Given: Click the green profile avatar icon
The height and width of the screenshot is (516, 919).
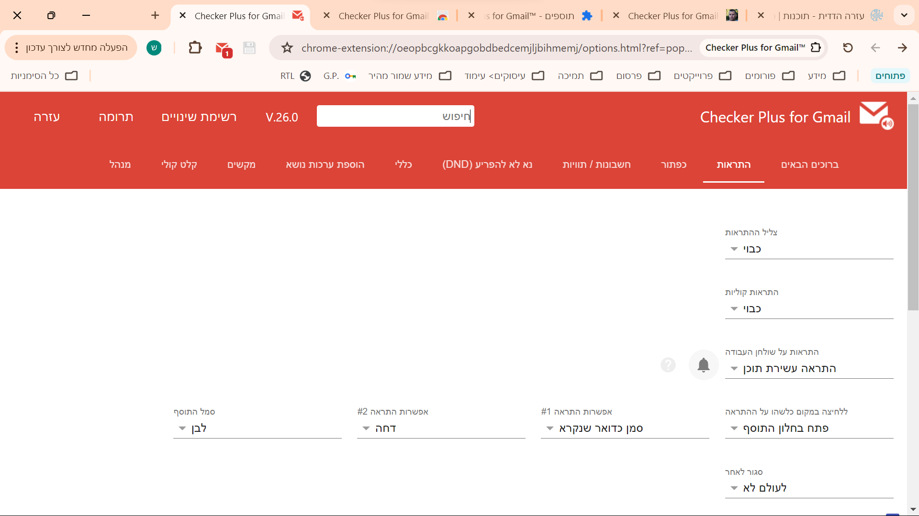Looking at the screenshot, I should tap(154, 48).
